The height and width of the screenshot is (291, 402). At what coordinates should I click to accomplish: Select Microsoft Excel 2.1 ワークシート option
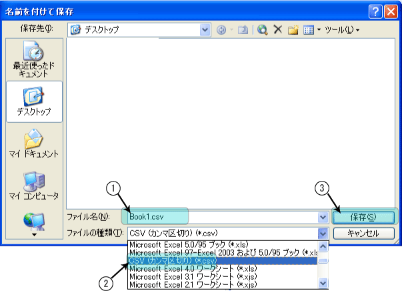click(223, 284)
